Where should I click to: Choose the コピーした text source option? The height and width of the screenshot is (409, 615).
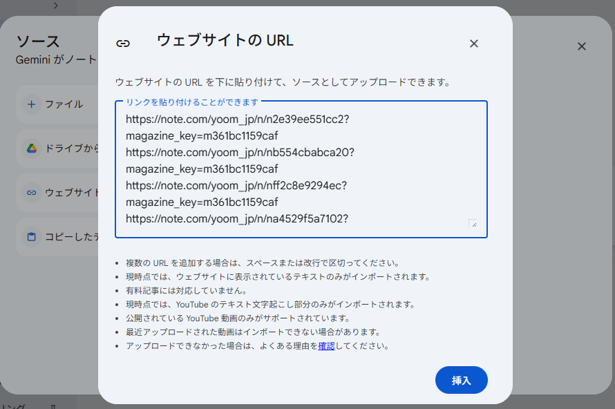[57, 237]
